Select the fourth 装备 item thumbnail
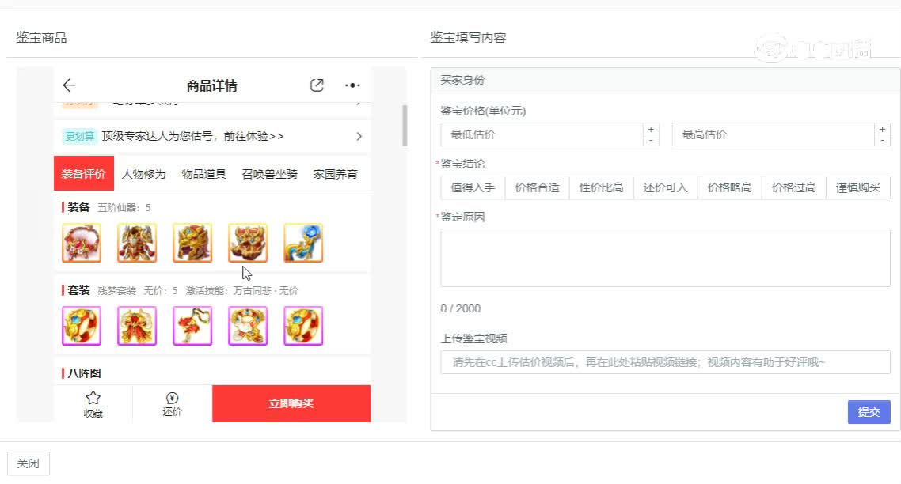Viewport: 901px width, 484px height. click(248, 243)
